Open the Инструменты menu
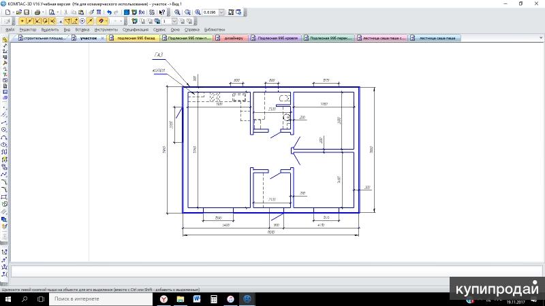The image size is (545, 306). coord(106,30)
